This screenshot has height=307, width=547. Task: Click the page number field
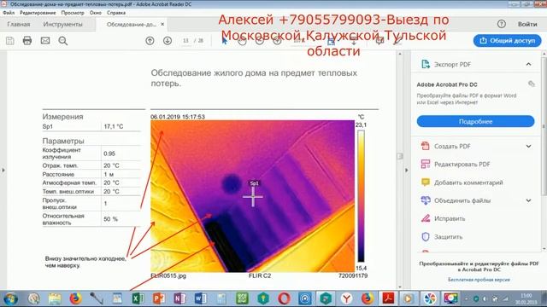click(x=185, y=41)
